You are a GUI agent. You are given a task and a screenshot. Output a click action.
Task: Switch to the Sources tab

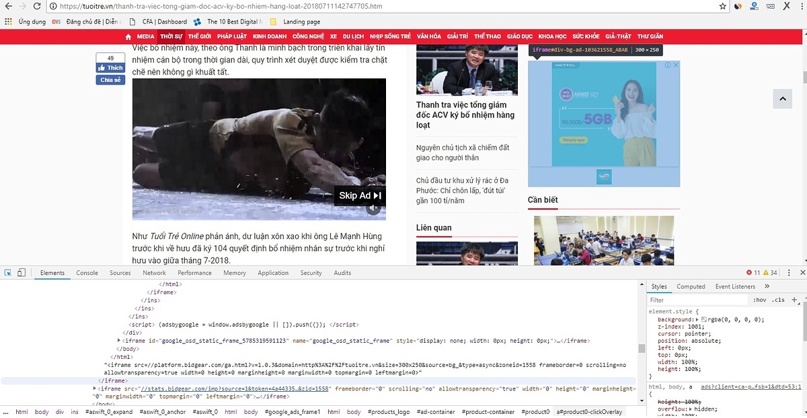click(120, 273)
